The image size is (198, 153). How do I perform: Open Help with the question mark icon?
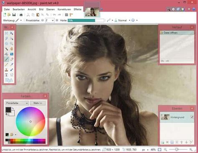coord(194,9)
